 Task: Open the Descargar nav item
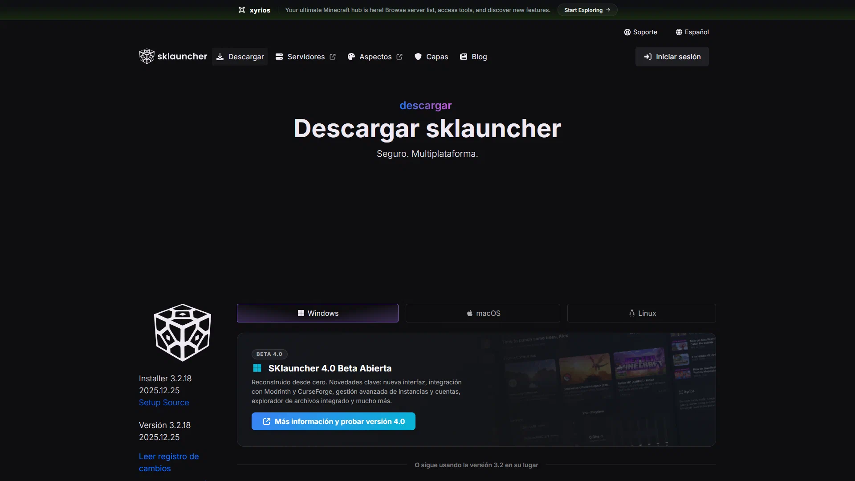click(x=240, y=57)
